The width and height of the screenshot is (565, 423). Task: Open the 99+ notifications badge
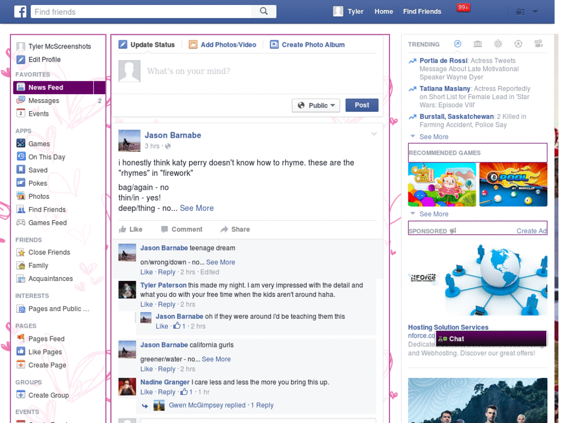pos(463,7)
